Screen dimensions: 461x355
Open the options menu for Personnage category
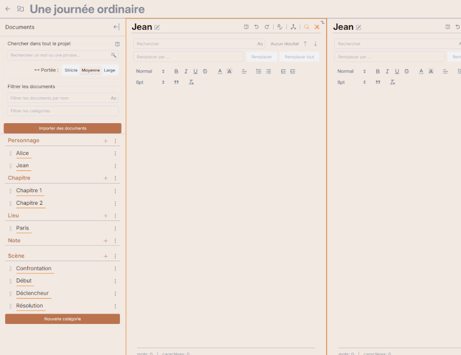115,141
